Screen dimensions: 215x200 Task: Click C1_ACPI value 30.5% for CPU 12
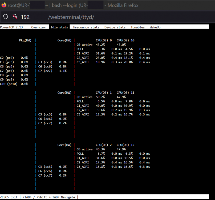(128, 158)
